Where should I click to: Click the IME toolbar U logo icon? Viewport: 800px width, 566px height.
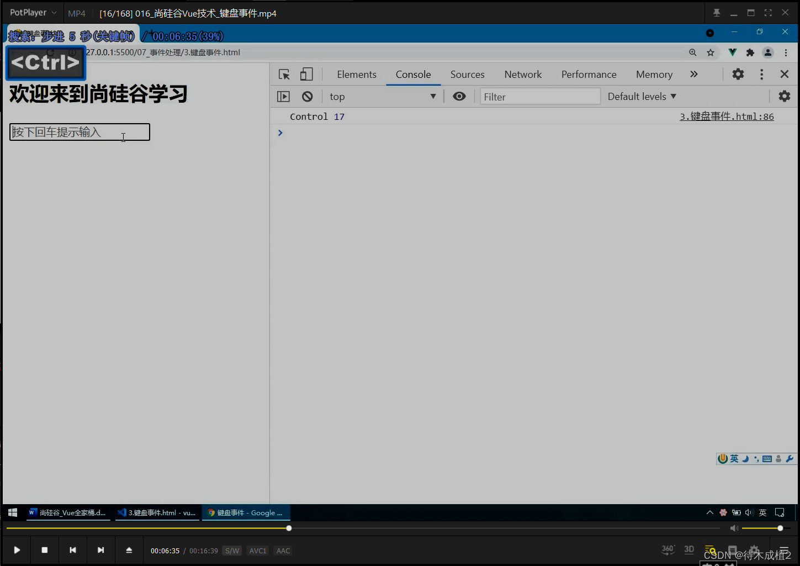click(x=722, y=458)
